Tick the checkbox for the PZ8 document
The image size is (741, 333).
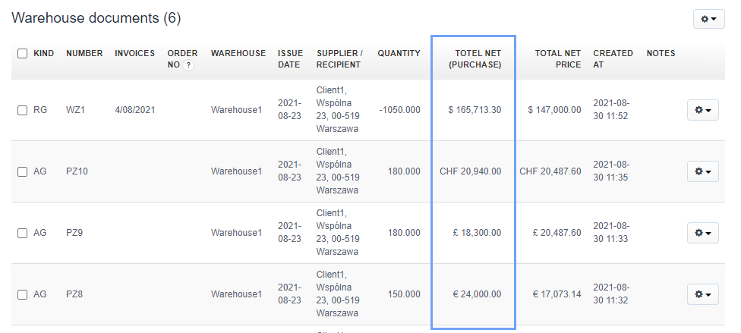[23, 295]
